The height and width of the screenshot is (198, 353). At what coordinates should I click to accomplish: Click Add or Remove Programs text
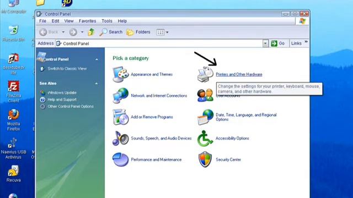152,117
